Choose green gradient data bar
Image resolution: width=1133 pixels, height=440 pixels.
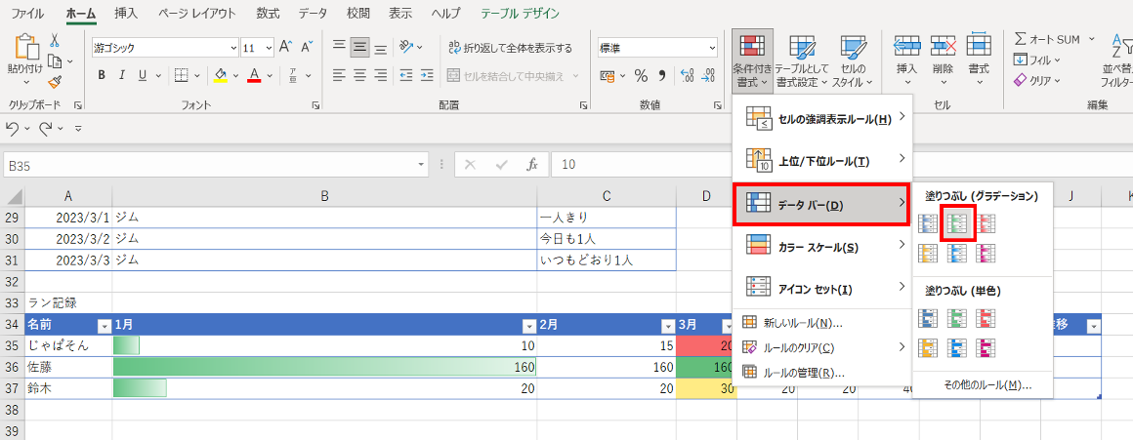tap(957, 223)
